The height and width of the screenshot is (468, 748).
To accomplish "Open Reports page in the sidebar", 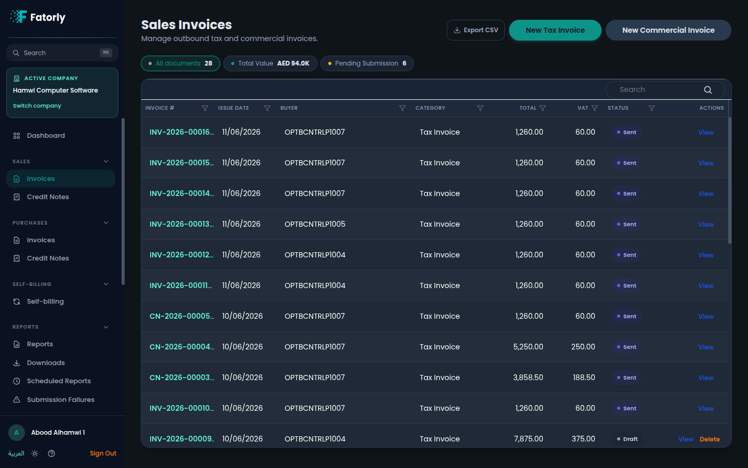I will click(x=61, y=344).
